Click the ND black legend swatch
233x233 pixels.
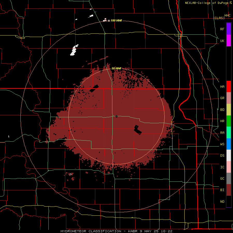229,201
